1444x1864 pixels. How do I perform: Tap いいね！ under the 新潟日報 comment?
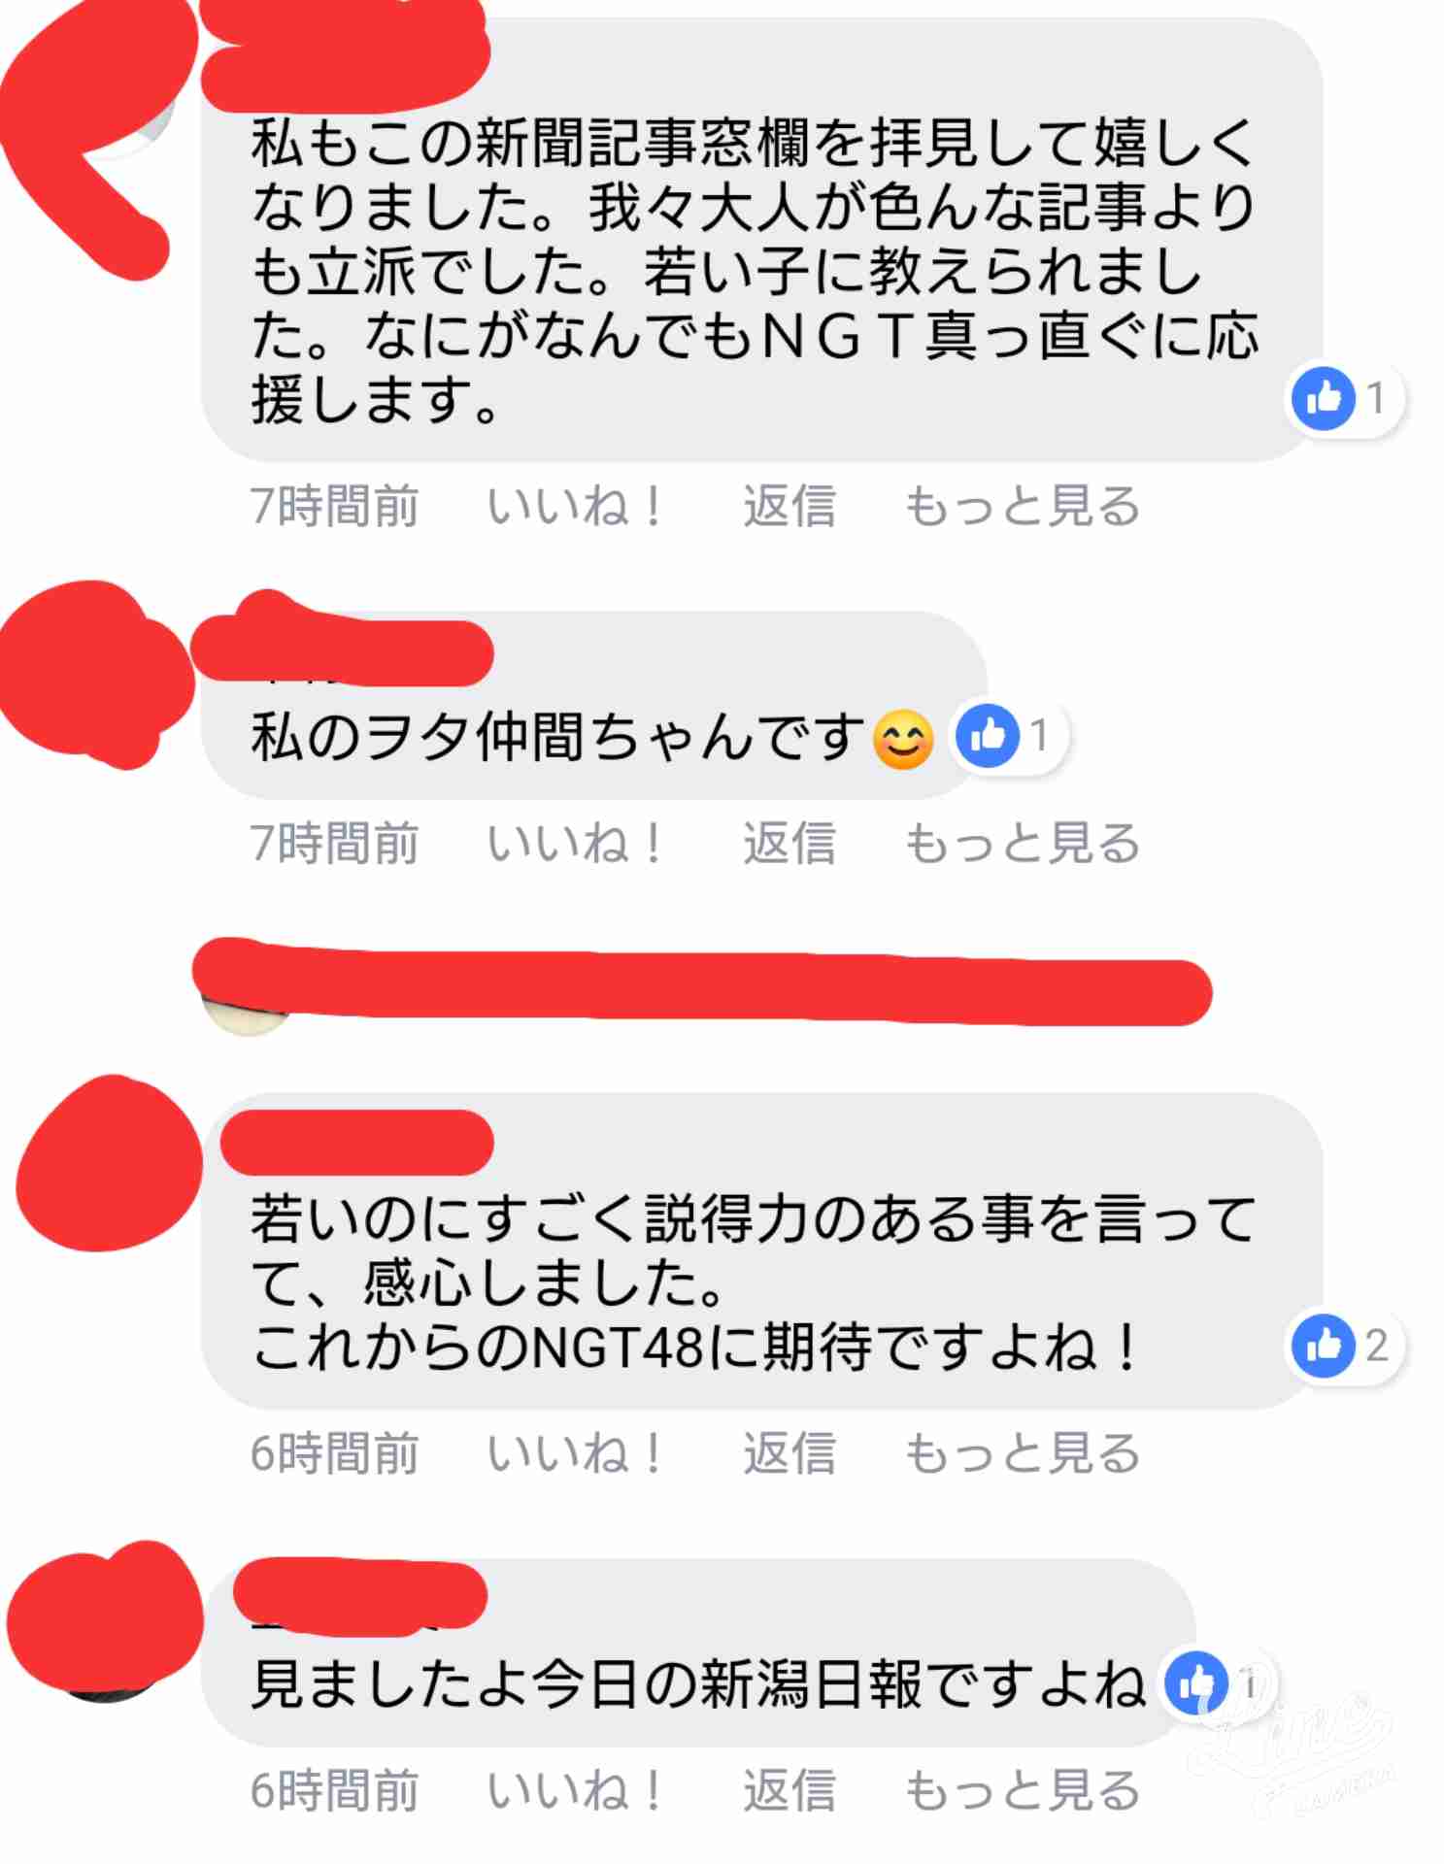[573, 1790]
